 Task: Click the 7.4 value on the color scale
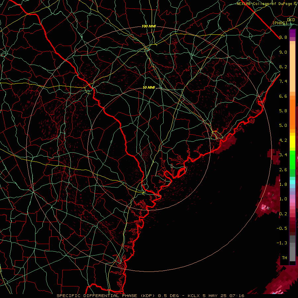tap(283, 81)
